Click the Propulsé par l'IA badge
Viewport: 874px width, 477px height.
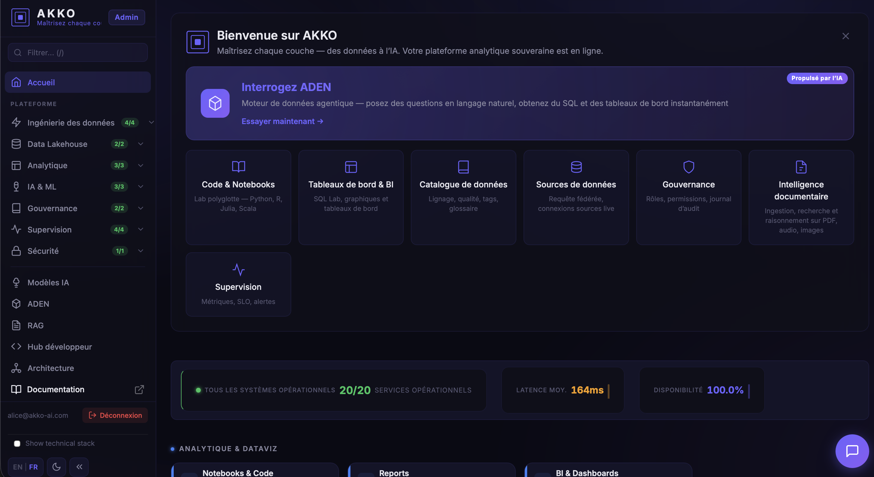(817, 78)
